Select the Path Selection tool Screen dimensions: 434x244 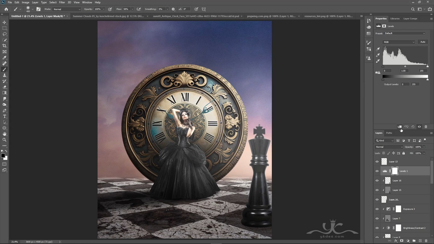pyautogui.click(x=5, y=122)
